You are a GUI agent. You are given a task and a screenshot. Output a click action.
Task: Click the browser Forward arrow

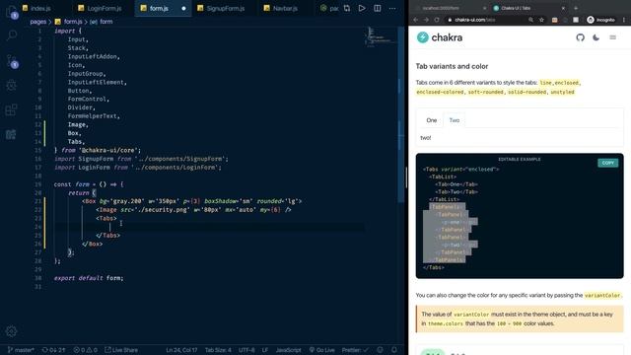click(426, 20)
